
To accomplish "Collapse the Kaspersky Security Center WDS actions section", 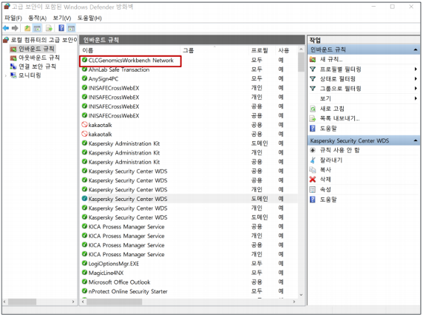I will point(416,140).
